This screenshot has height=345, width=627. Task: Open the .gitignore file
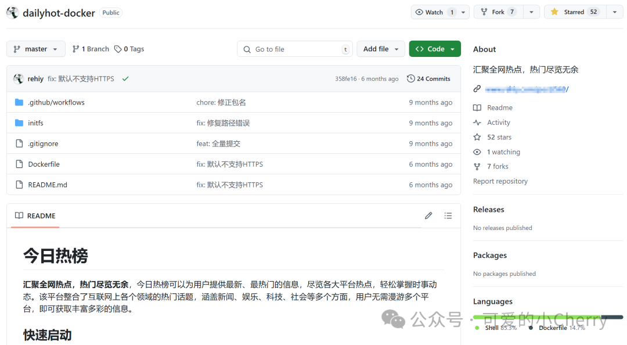click(43, 143)
